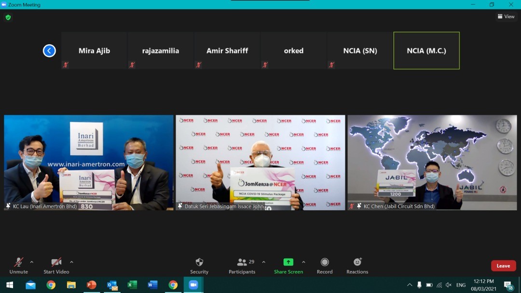This screenshot has width=521, height=293.
Task: Open Outlook from the taskbar
Action: pos(112,285)
